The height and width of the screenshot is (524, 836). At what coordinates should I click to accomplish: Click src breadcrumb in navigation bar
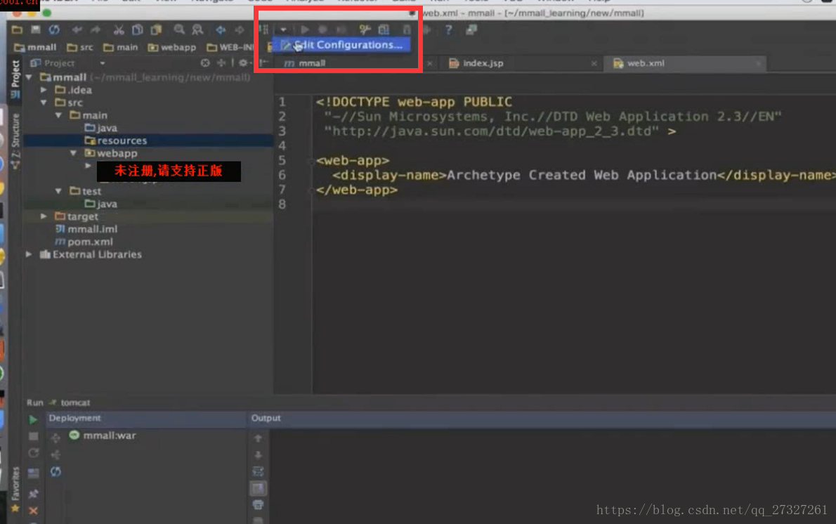coord(80,48)
